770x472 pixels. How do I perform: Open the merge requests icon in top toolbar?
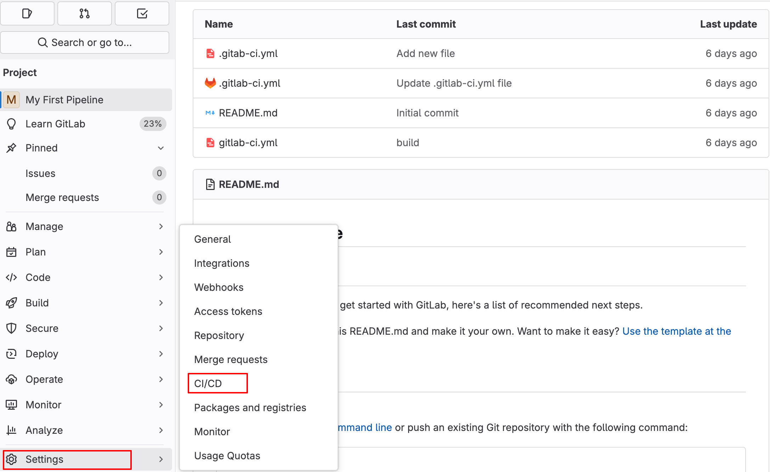point(84,13)
